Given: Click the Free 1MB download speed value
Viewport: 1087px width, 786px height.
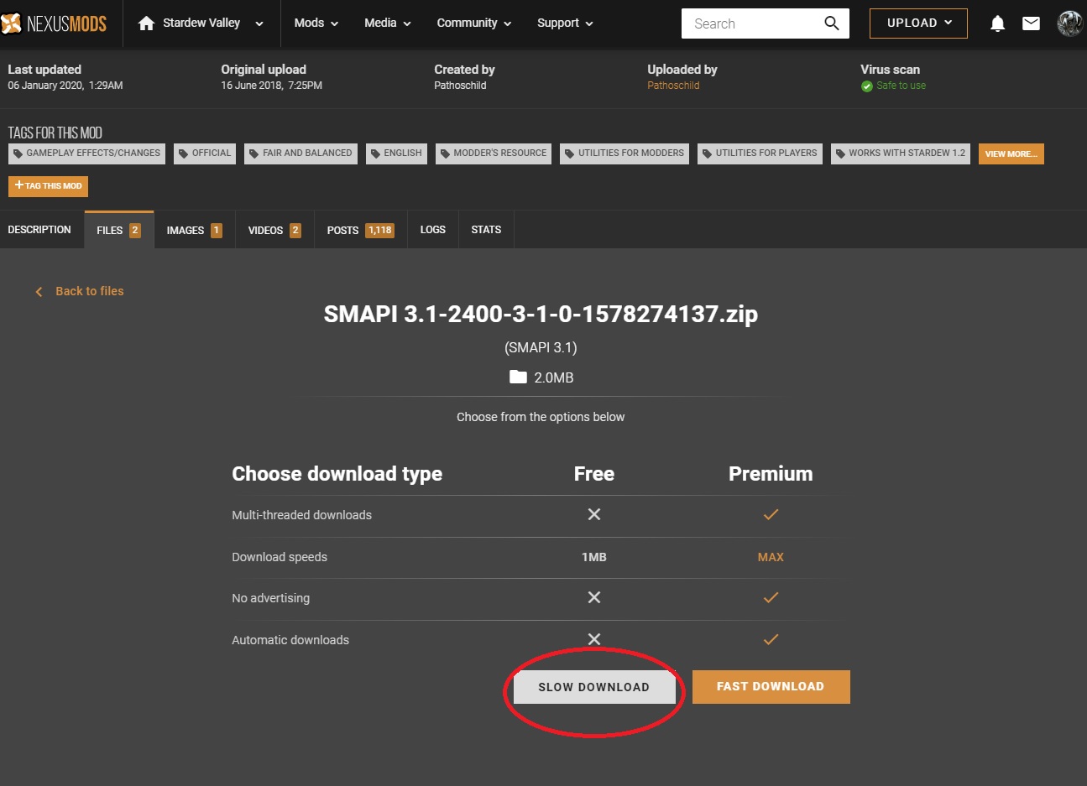Looking at the screenshot, I should pos(594,557).
